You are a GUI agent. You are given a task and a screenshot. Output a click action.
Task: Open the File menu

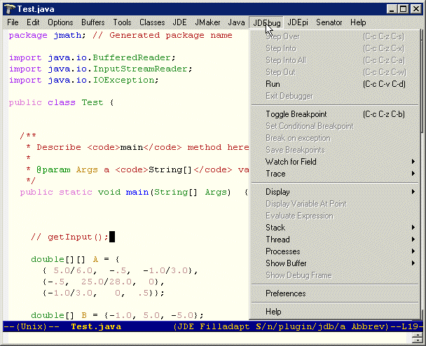[13, 22]
